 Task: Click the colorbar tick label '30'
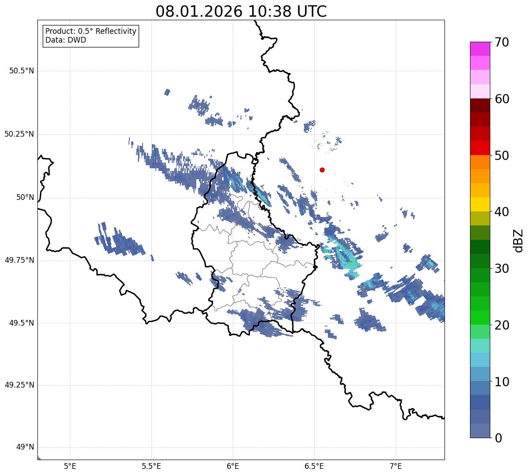pos(502,268)
